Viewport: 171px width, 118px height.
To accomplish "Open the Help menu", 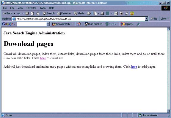I will coord(51,8).
